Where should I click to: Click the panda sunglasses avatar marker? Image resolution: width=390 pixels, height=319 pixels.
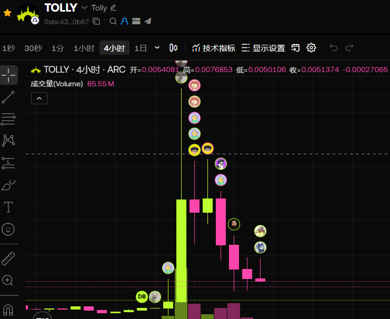[221, 164]
